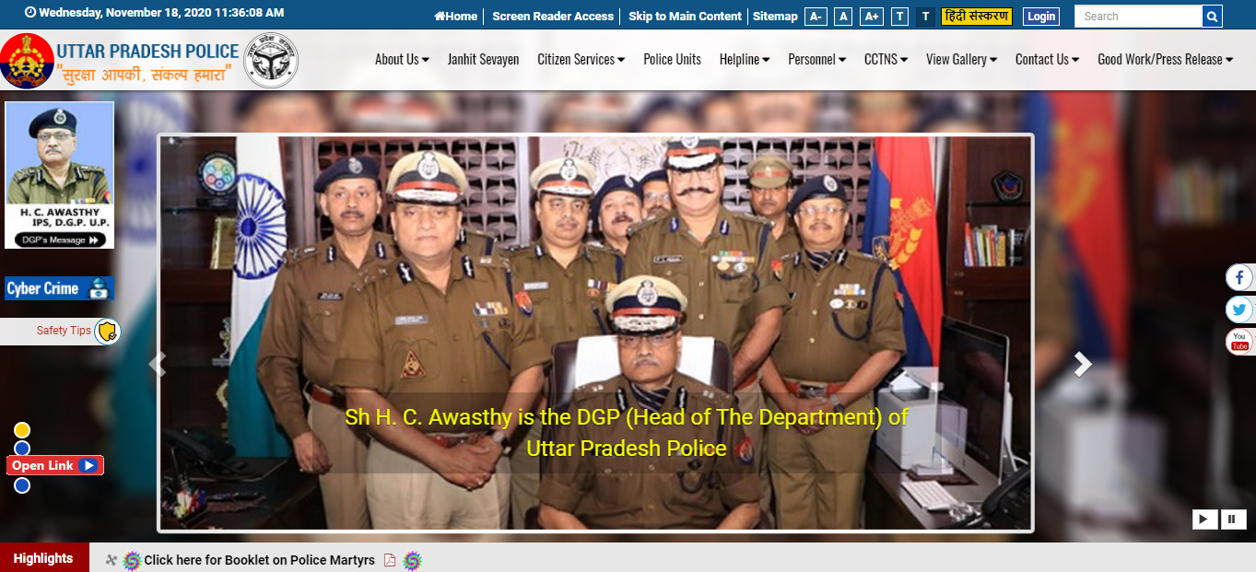This screenshot has height=572, width=1256.
Task: Click the Login button
Action: tap(1040, 17)
